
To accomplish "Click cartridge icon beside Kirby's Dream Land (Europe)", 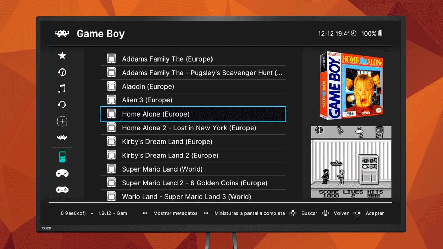I will pos(111,141).
